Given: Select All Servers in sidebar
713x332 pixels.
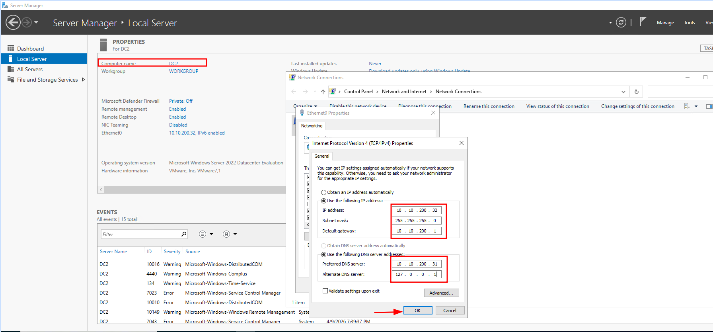Looking at the screenshot, I should (29, 69).
